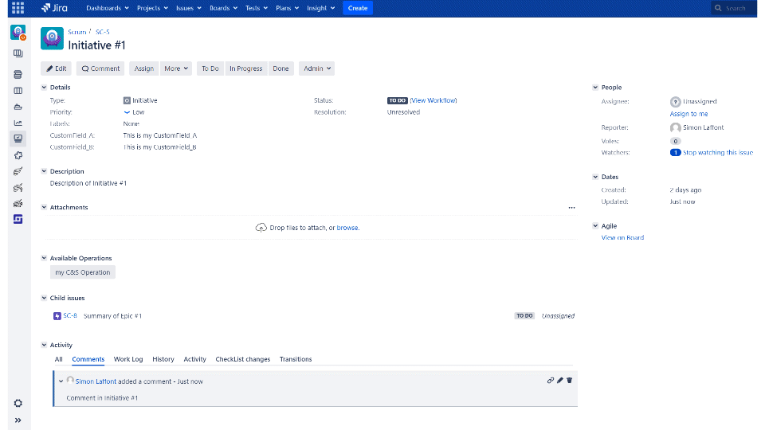Collapse the Attachments section

click(x=44, y=207)
